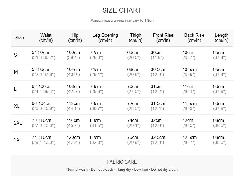Select the S size row label
Screen dimensions: 239x183
tap(16, 55)
